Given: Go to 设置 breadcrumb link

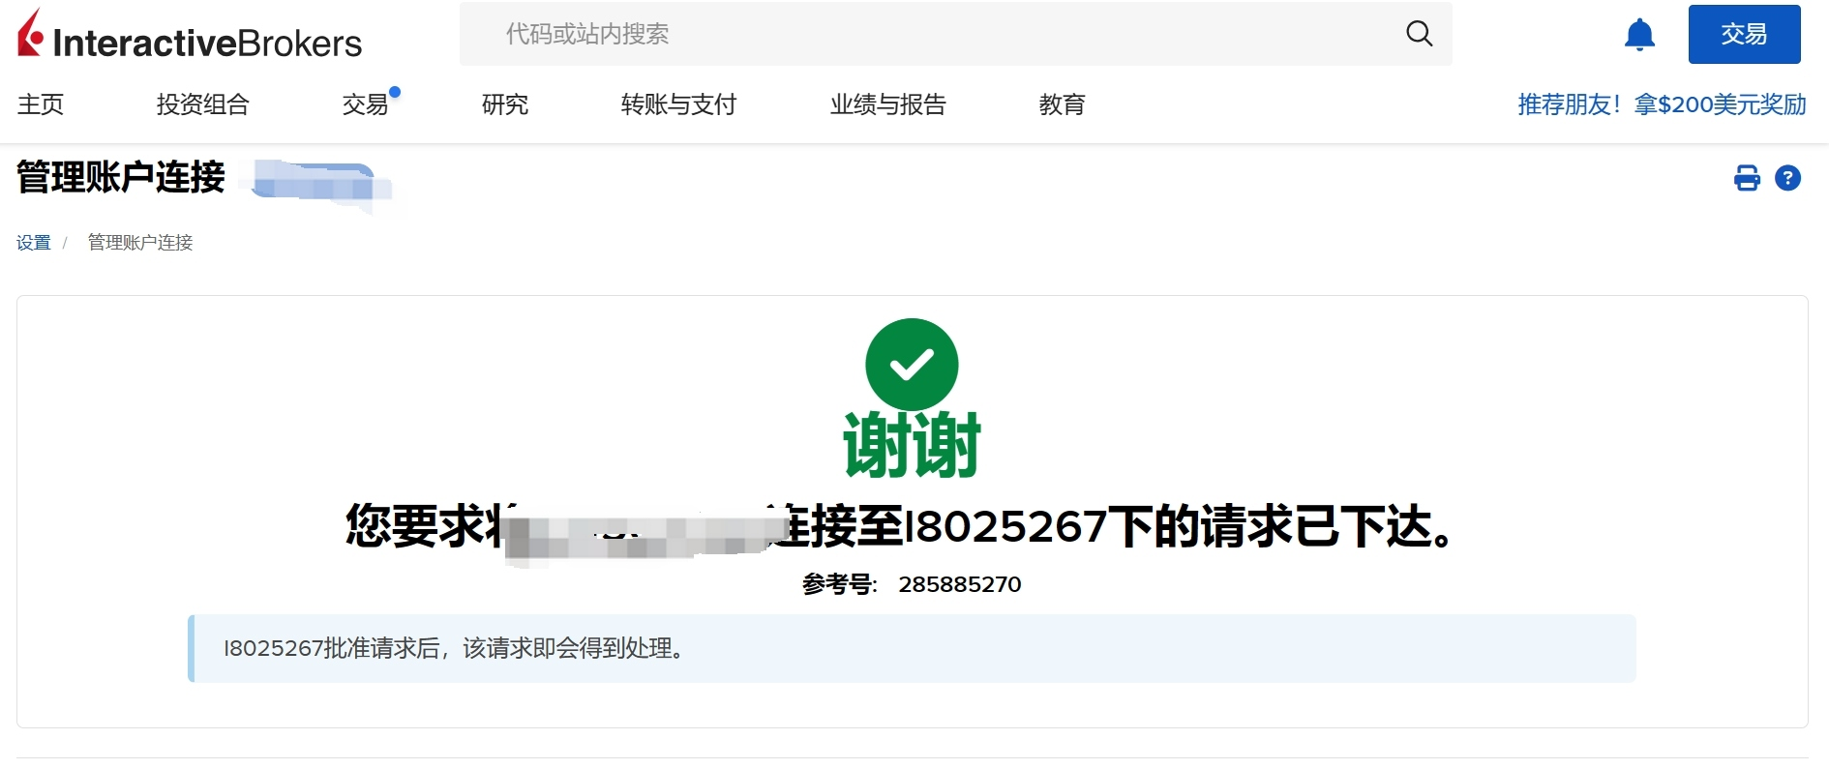Looking at the screenshot, I should [x=34, y=243].
